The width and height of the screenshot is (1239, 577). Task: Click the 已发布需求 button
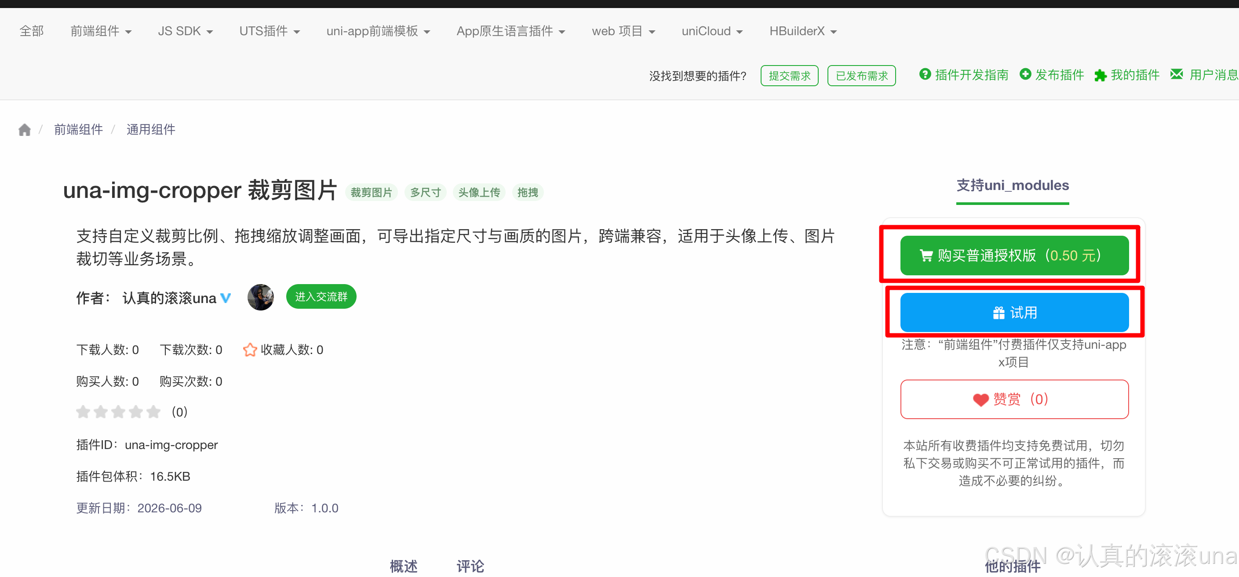861,76
